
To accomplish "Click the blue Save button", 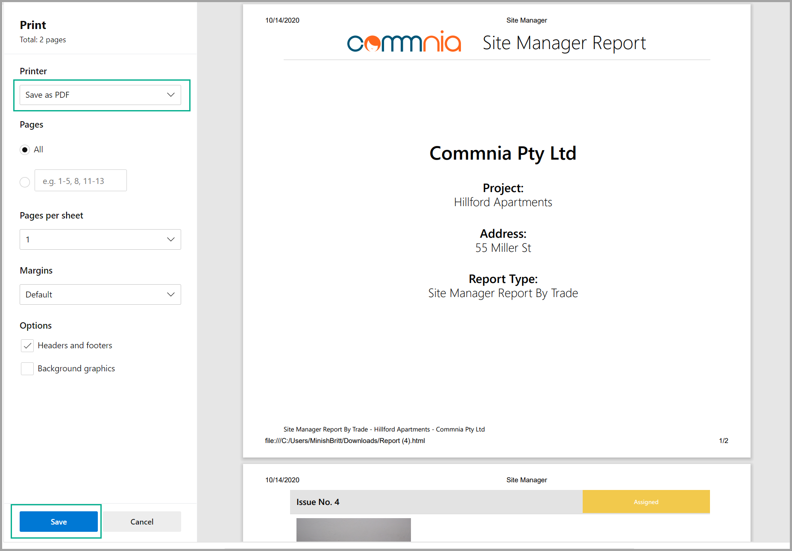I will 59,522.
